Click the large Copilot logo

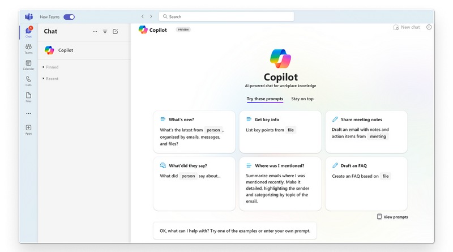tap(280, 58)
